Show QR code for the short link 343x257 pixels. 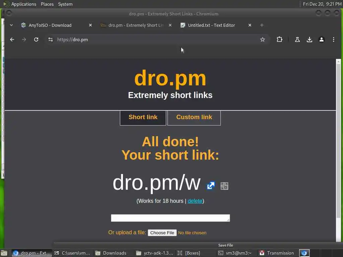224,186
